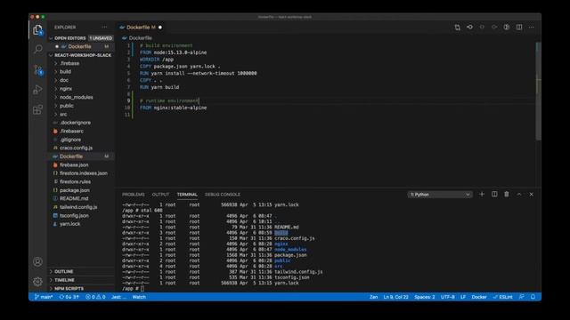
Task: Change language mode Docker
Action: point(479,297)
